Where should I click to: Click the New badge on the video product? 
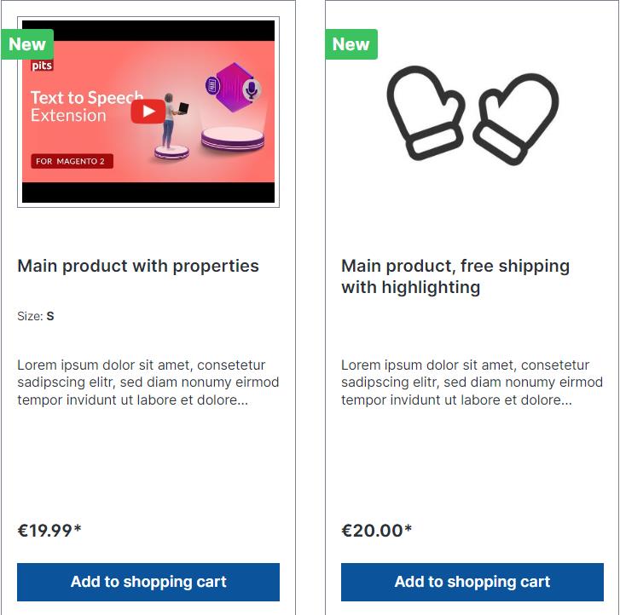point(27,44)
